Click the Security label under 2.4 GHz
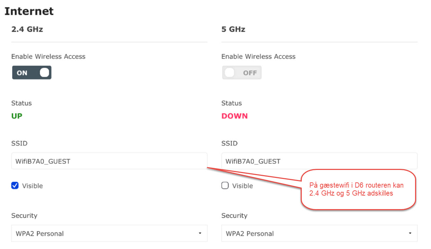The height and width of the screenshot is (249, 431). (24, 215)
